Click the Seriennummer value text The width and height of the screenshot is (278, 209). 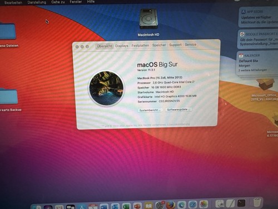[x=169, y=101]
